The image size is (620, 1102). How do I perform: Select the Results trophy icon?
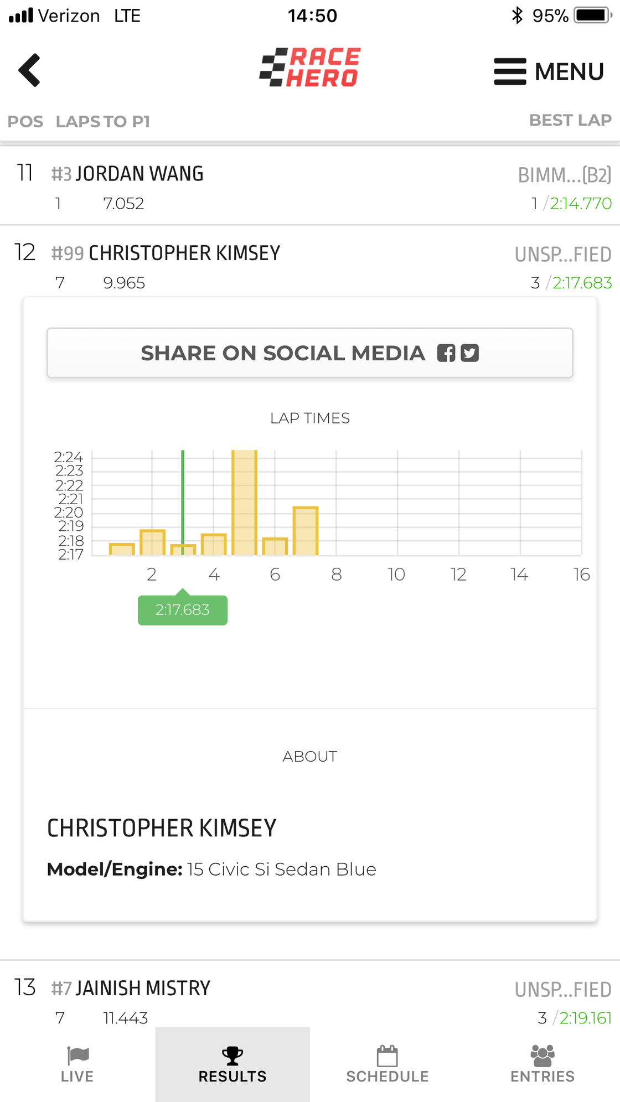click(232, 1056)
